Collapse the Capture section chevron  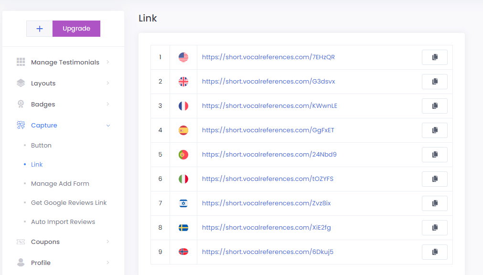pyautogui.click(x=108, y=126)
